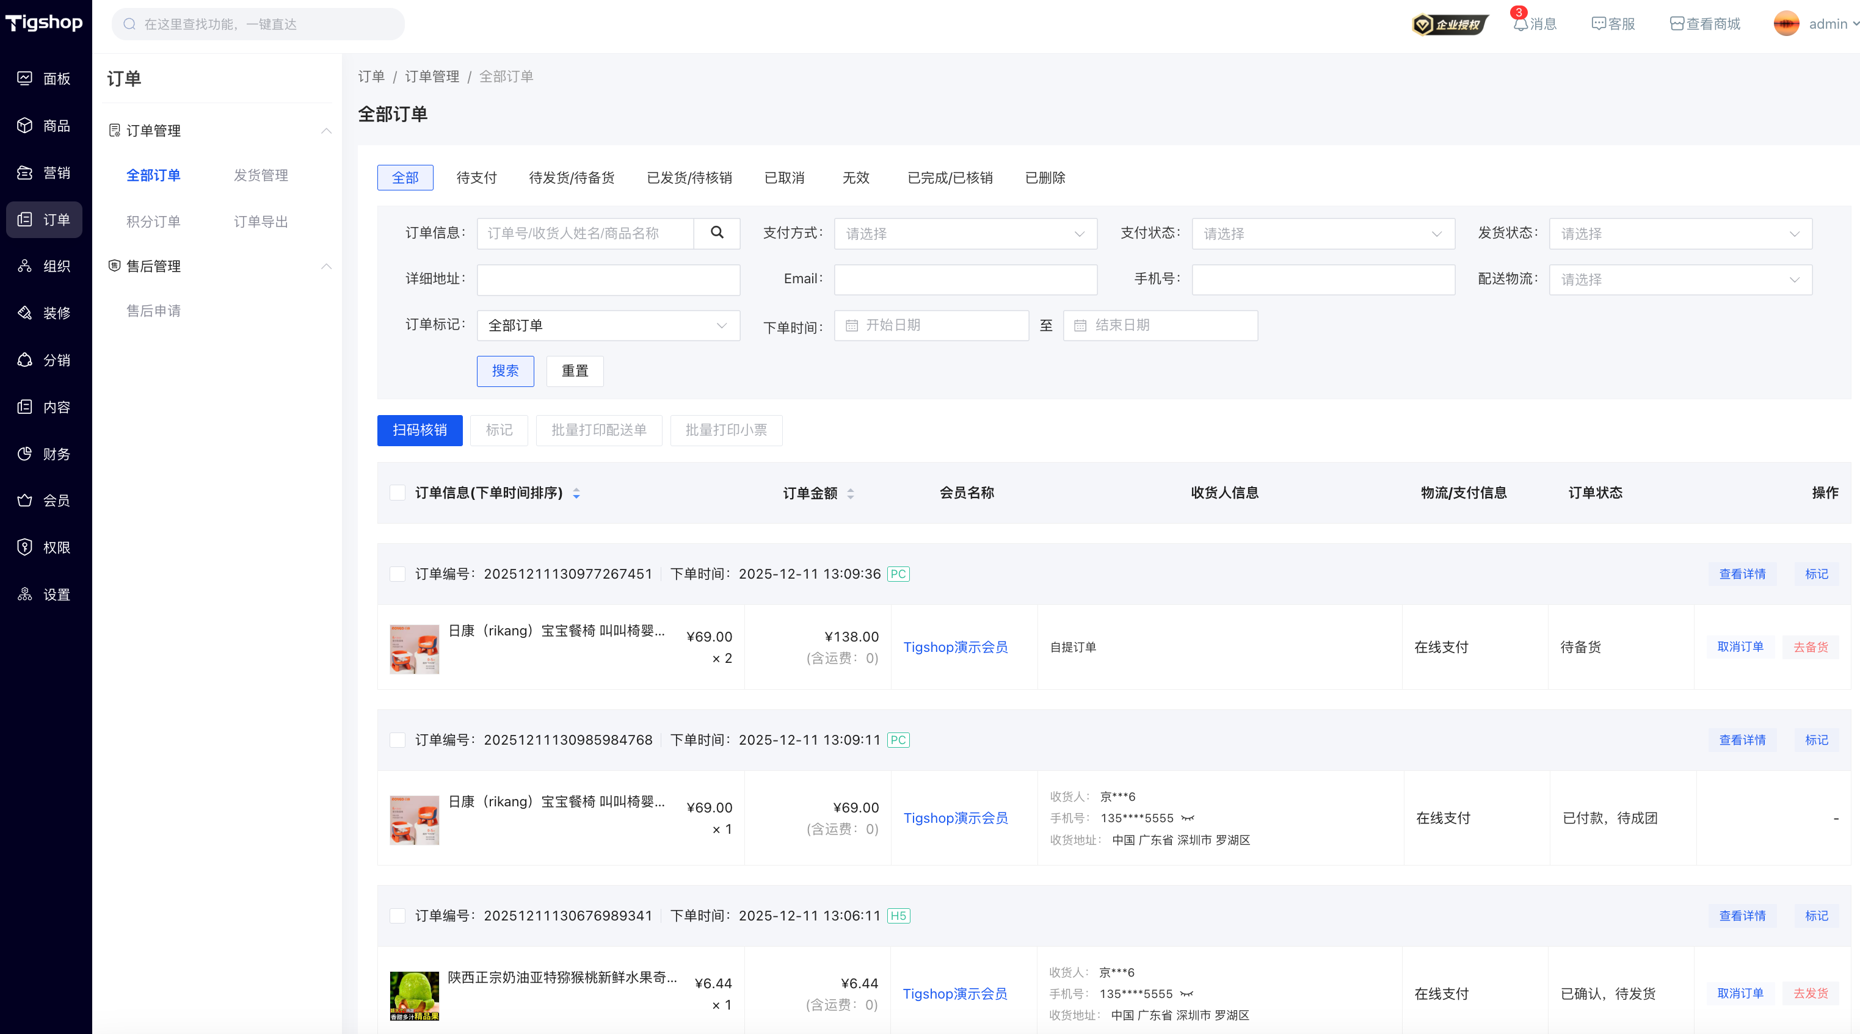
Task: Check the select-all checkbox in the table header
Action: (397, 493)
